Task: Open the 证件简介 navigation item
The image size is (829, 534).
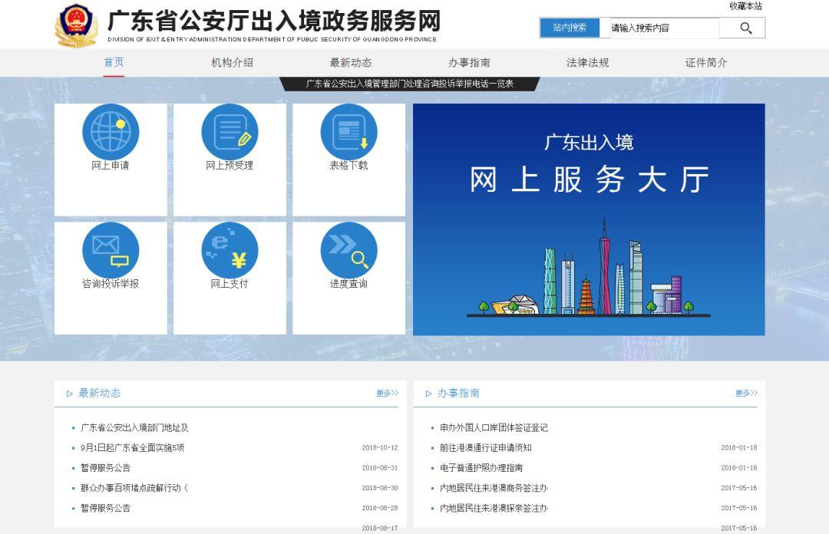Action: click(706, 63)
